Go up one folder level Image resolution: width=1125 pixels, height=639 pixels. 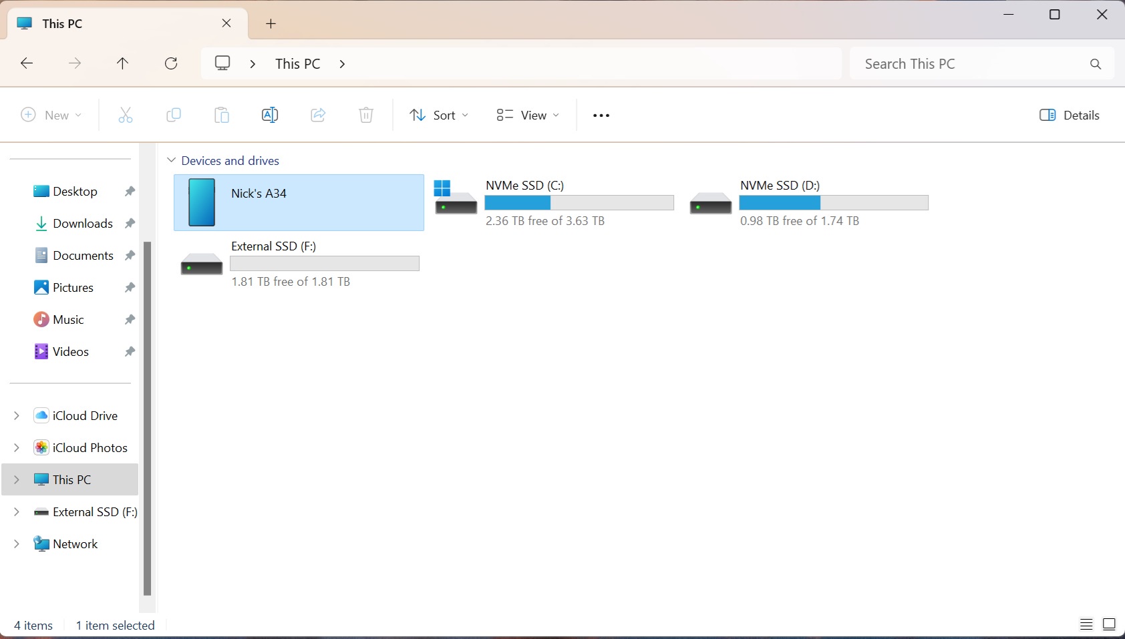click(x=122, y=63)
